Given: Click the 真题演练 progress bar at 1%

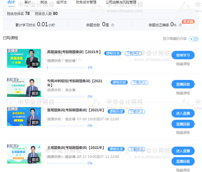Looking at the screenshot, I should (x=66, y=68).
